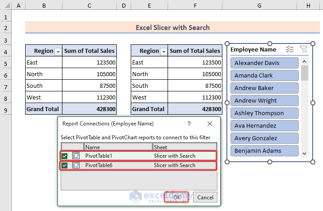
Task: Open Region filter dropdown in column E
Action: 164,52
